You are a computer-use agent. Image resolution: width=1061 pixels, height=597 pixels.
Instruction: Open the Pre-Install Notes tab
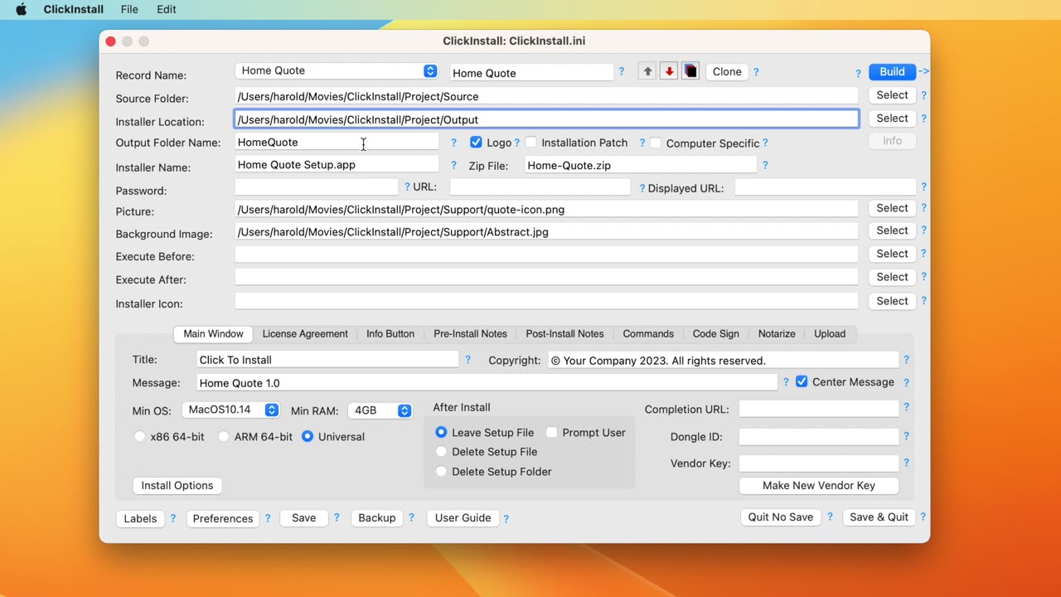(470, 333)
